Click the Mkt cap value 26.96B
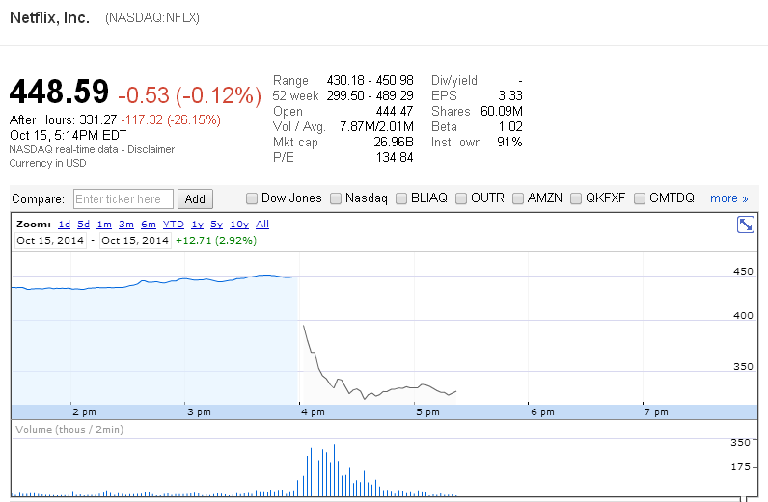This screenshot has height=502, width=768. [x=394, y=143]
